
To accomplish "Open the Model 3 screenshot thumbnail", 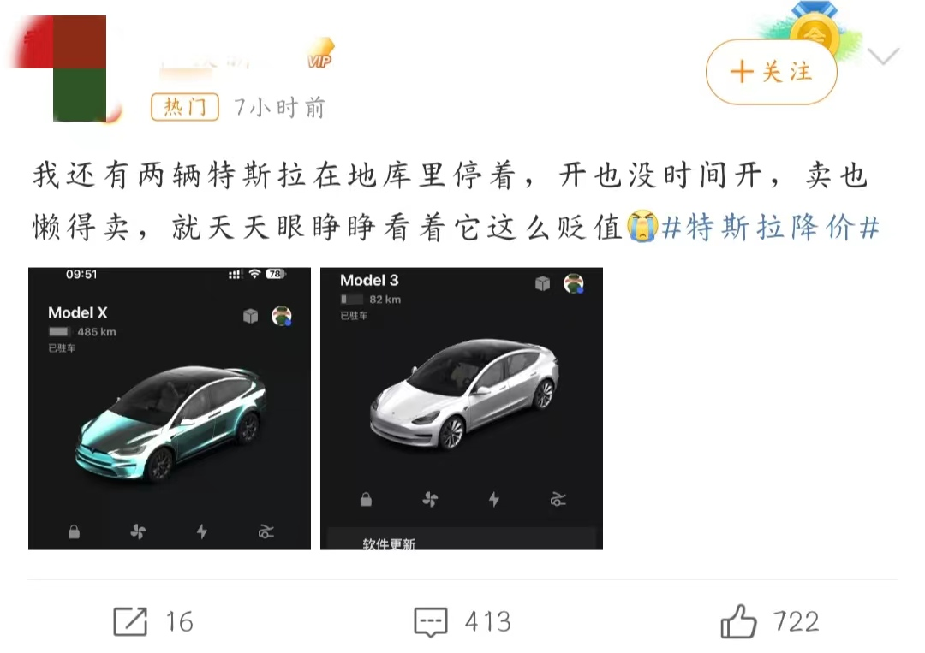I will click(x=462, y=408).
